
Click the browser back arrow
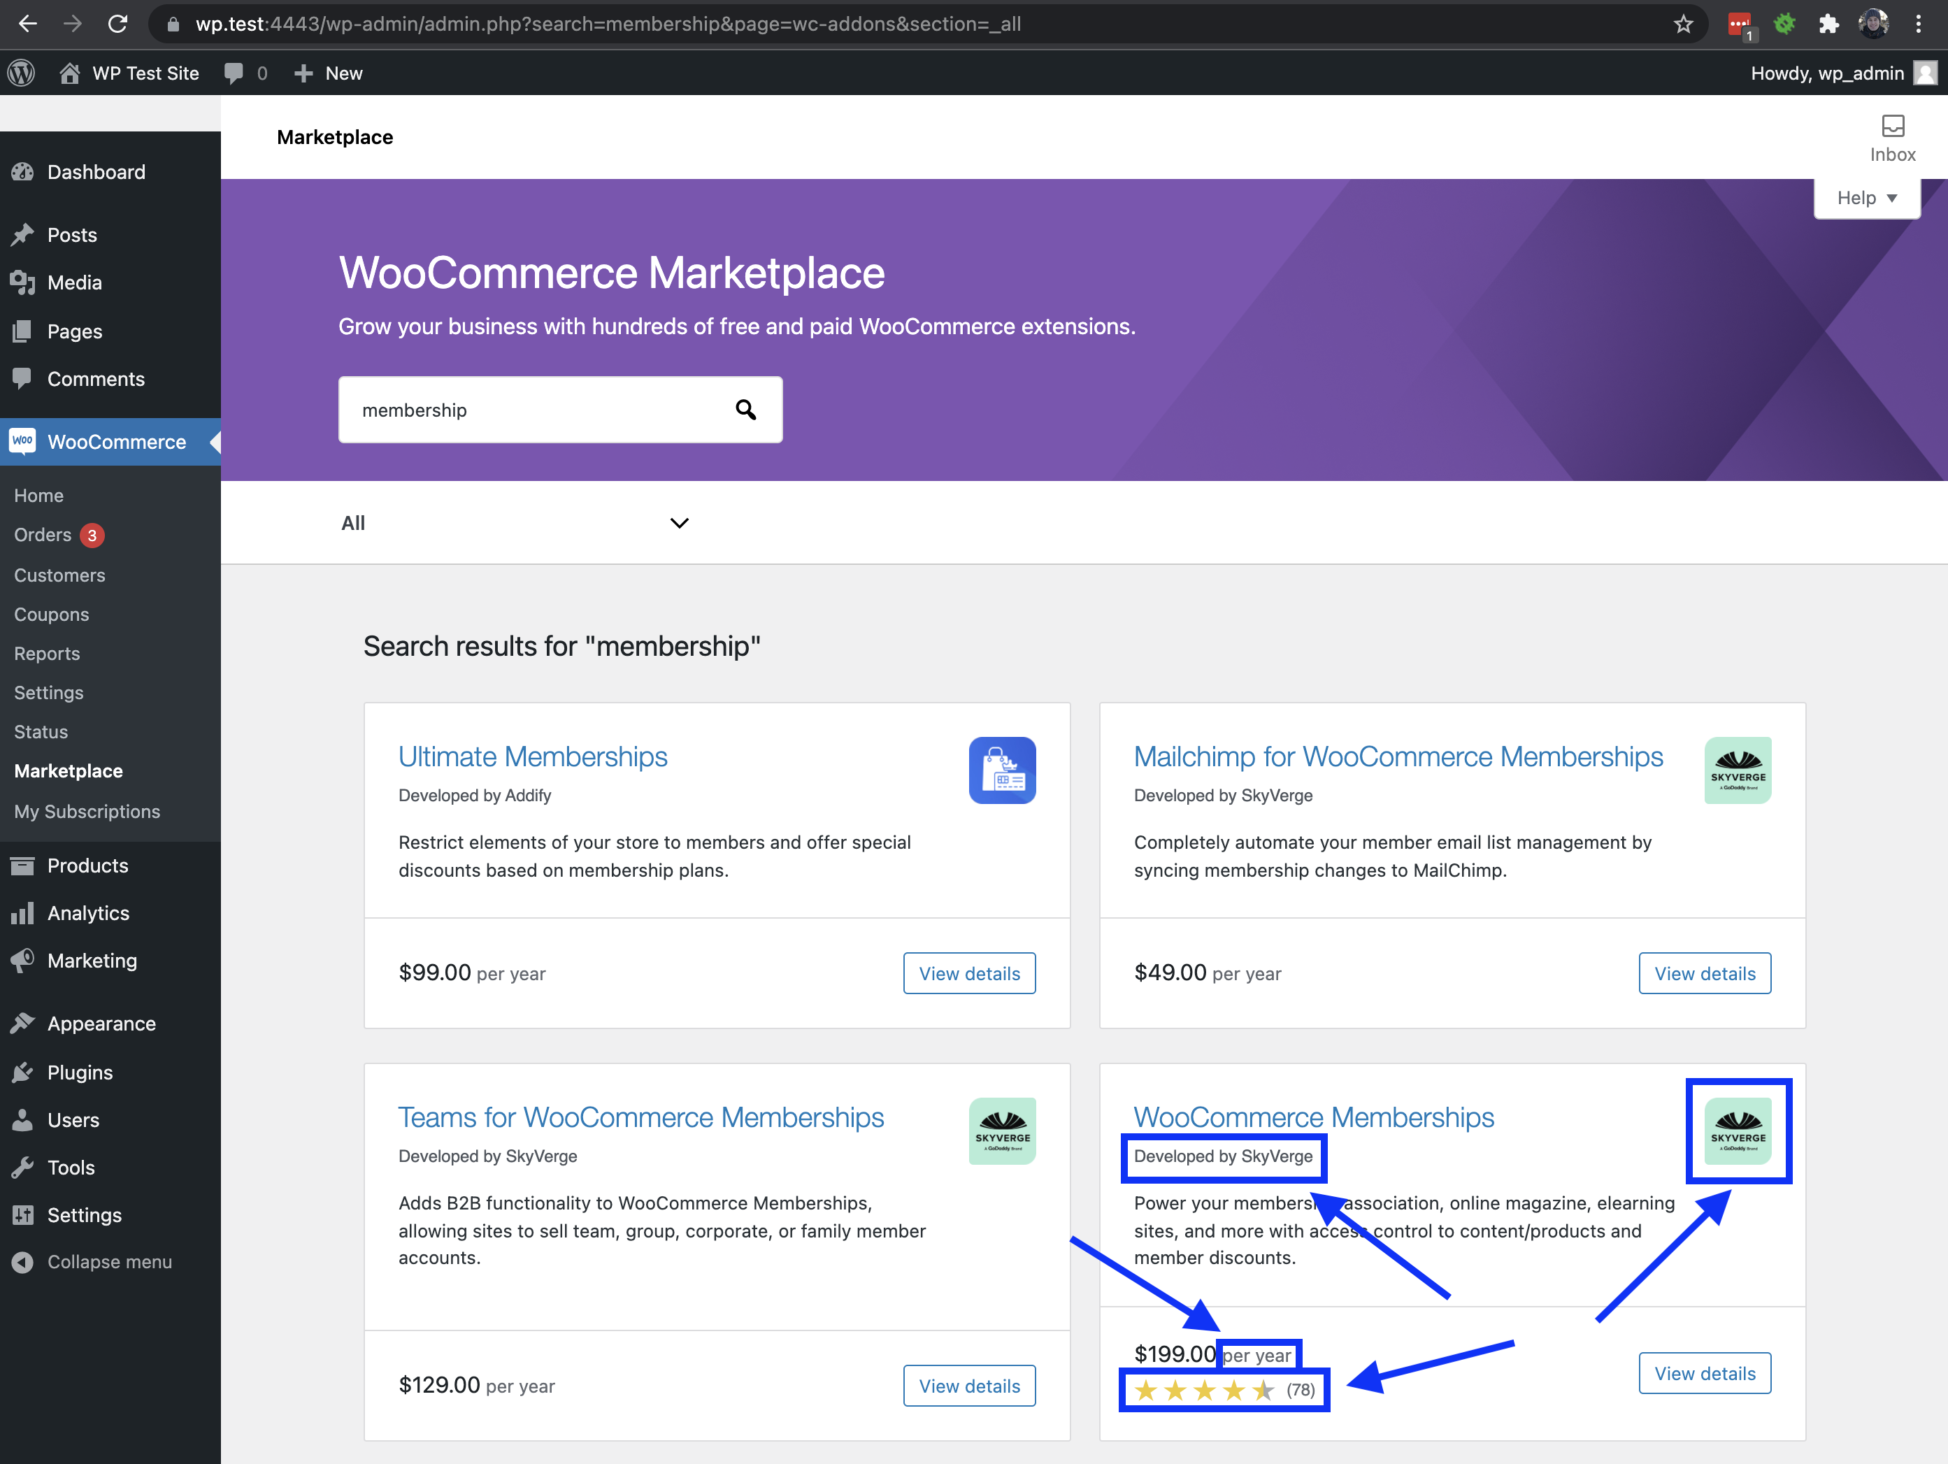(x=27, y=24)
